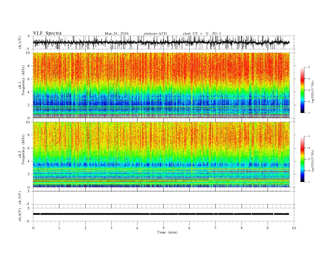The width and height of the screenshot is (331, 256).
Task: Click the time axis tick label '7'
Action: [x=216, y=228]
